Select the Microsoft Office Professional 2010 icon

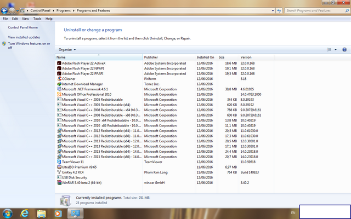(x=59, y=94)
